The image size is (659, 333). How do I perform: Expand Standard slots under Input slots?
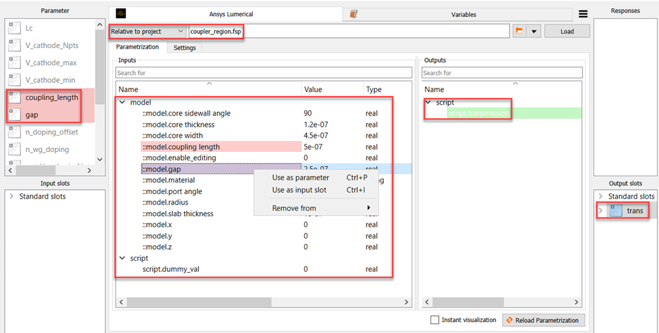point(11,196)
